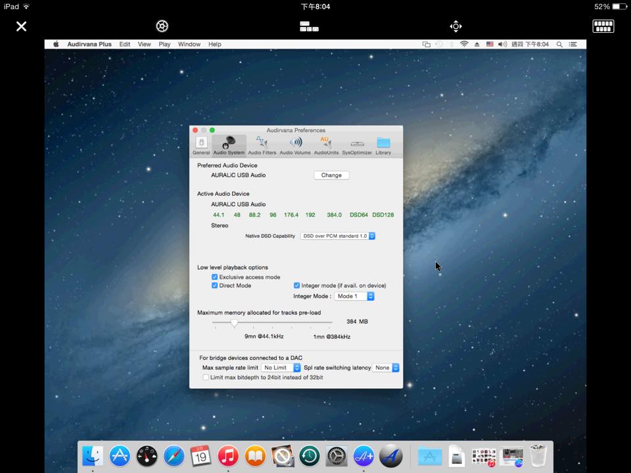This screenshot has height=473, width=631.
Task: Enable Limit max bitdepth to 24bit
Action: (206, 377)
